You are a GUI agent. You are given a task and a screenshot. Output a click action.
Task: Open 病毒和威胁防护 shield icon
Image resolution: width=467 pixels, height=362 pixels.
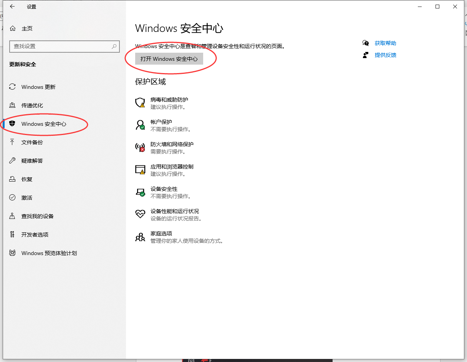point(140,103)
